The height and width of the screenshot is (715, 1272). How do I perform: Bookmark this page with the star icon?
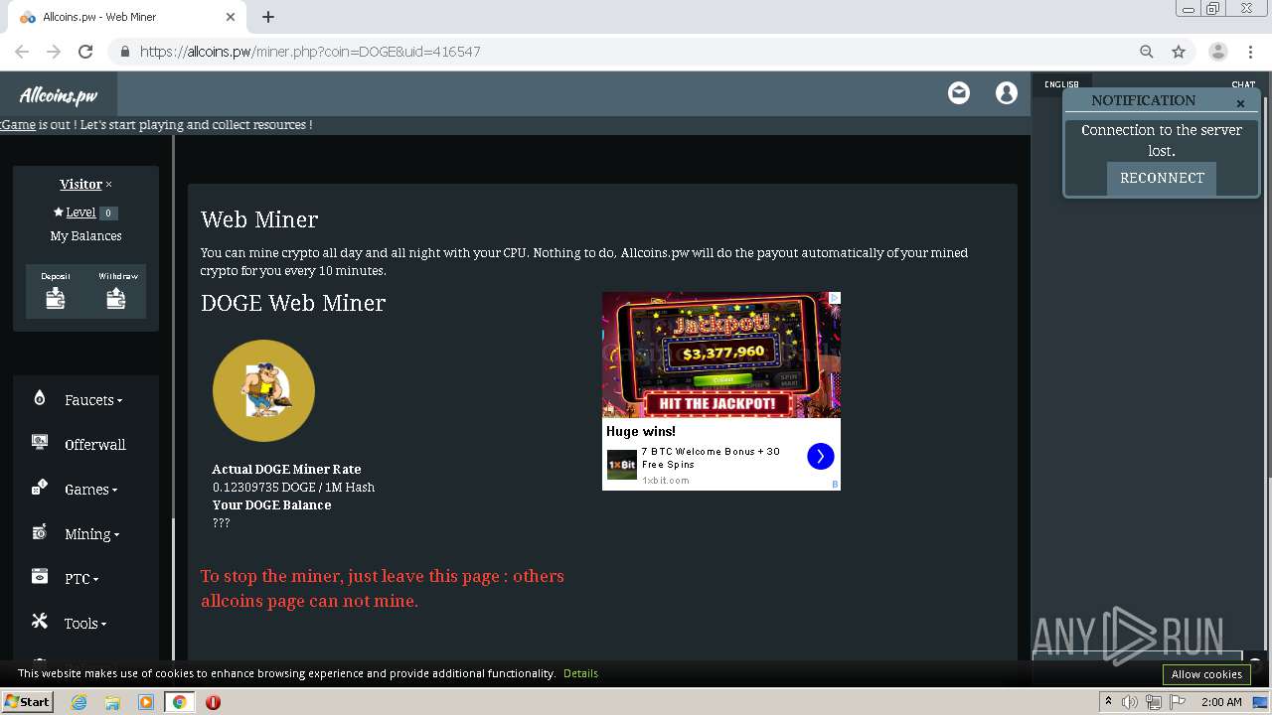coord(1179,52)
